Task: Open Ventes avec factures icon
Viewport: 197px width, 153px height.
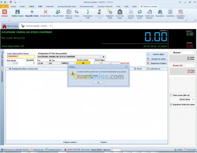Action: point(149,12)
